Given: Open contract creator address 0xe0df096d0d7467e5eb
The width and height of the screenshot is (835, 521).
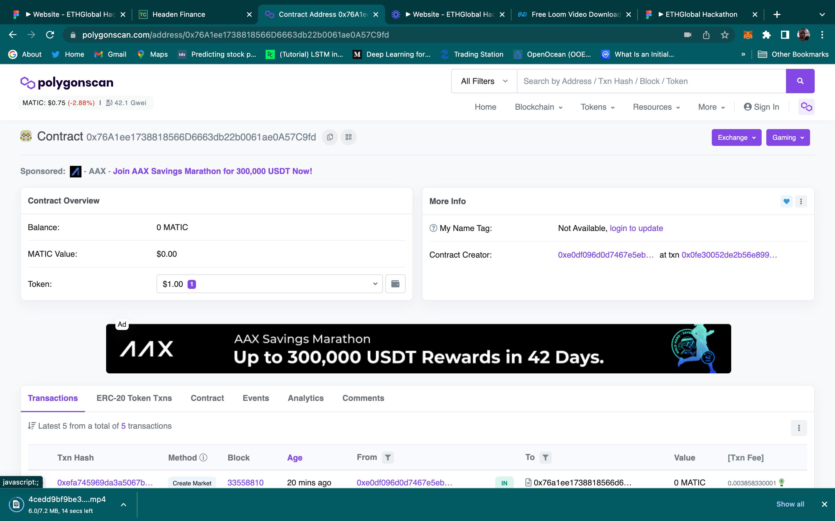Looking at the screenshot, I should [x=606, y=255].
